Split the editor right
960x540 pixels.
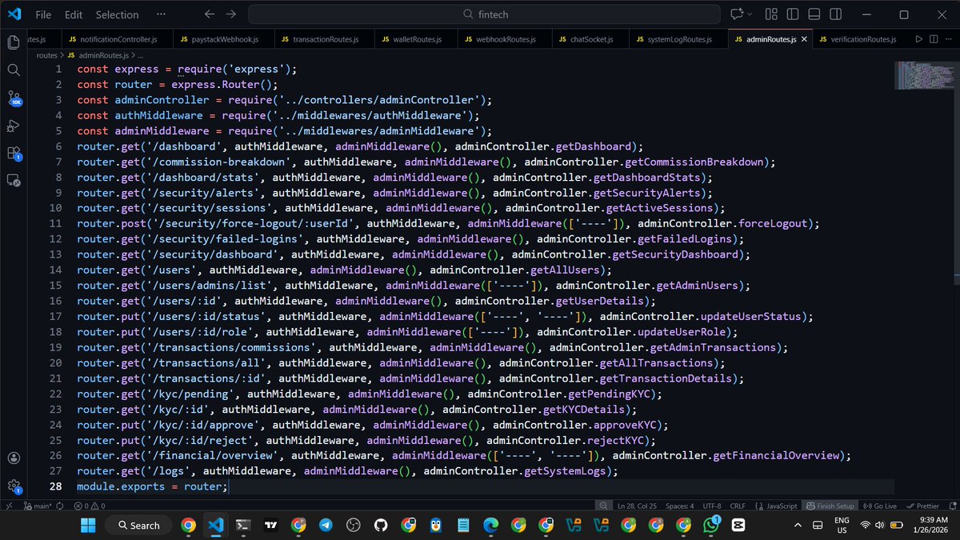tap(934, 39)
